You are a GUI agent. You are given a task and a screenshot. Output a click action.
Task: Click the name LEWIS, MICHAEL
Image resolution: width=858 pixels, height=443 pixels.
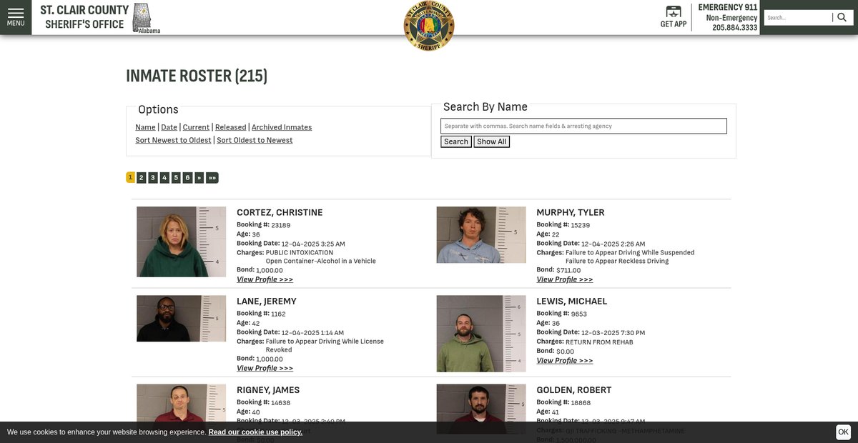coord(572,301)
